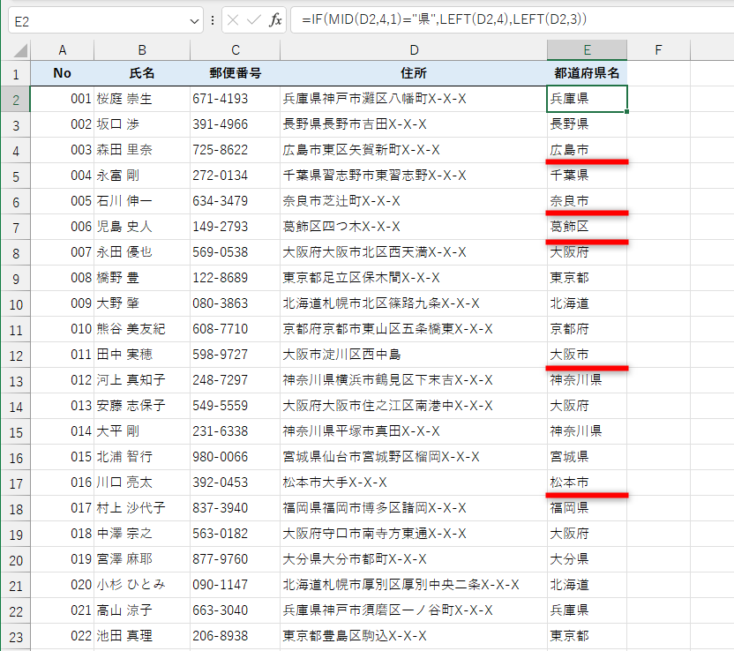This screenshot has width=734, height=651.
Task: Select row 1 header
Action: pyautogui.click(x=16, y=73)
